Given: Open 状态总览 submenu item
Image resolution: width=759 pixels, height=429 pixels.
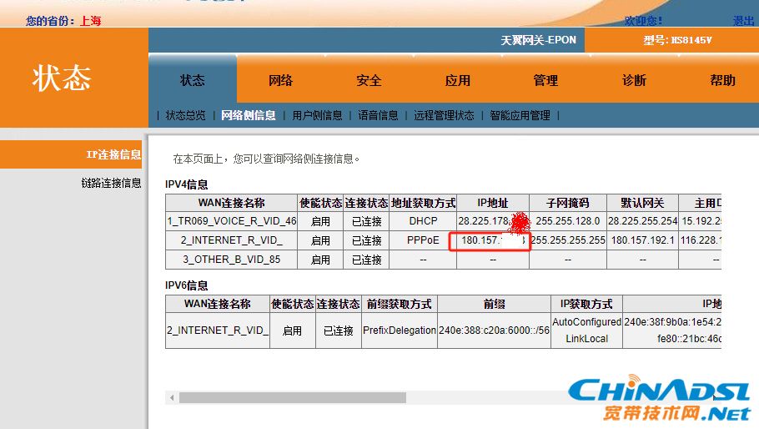Looking at the screenshot, I should click(185, 116).
